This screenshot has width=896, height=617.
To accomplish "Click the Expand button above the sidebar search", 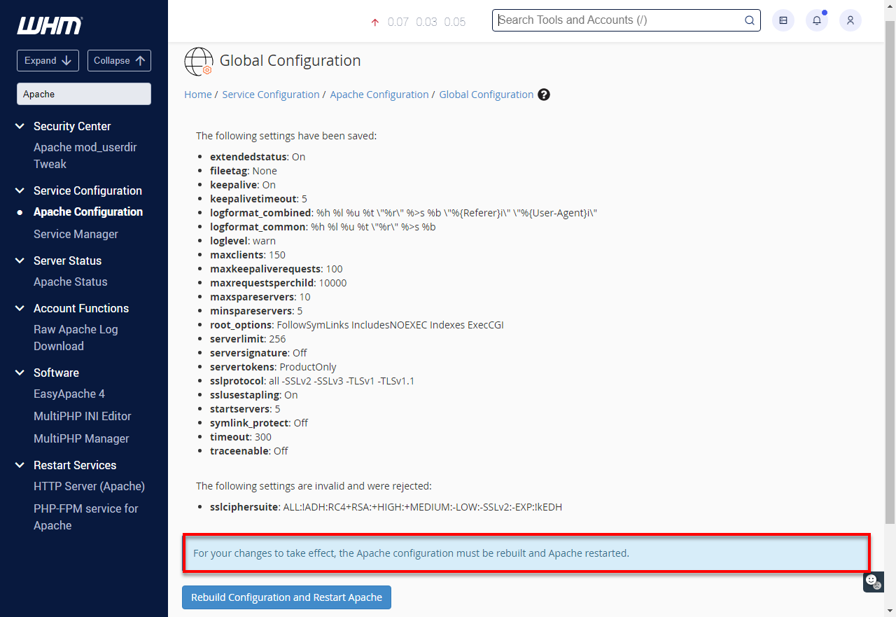I will pyautogui.click(x=48, y=60).
